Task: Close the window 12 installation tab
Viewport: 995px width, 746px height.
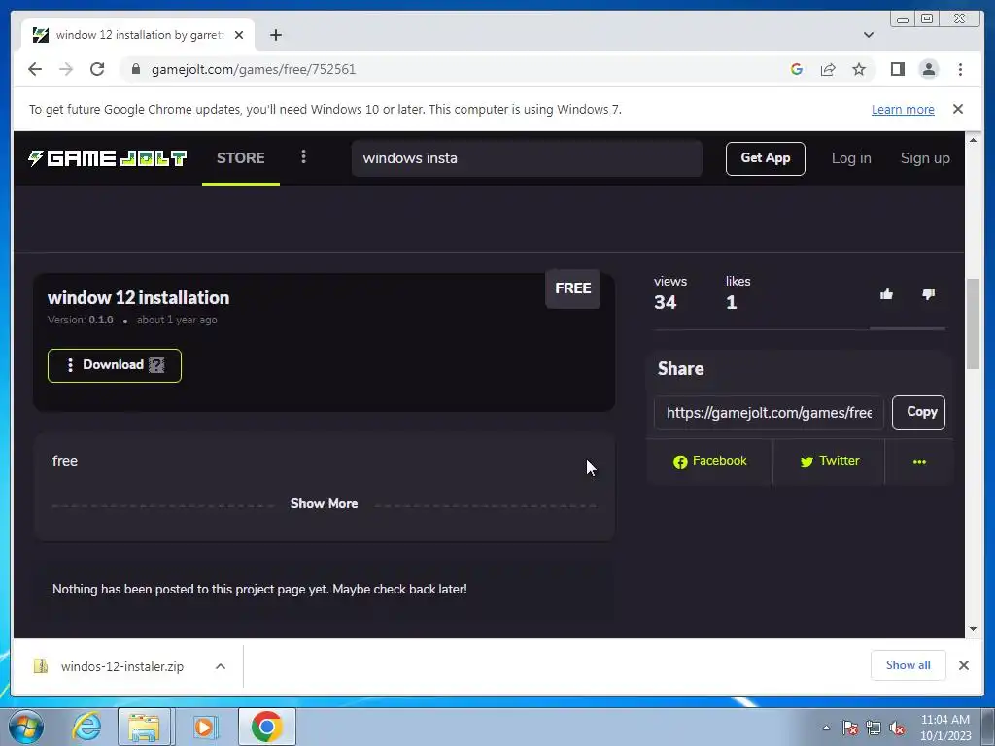Action: point(239,35)
